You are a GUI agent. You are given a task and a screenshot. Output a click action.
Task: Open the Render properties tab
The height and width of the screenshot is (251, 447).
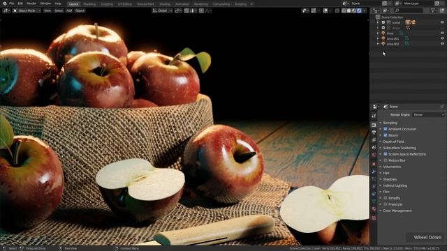[374, 125]
